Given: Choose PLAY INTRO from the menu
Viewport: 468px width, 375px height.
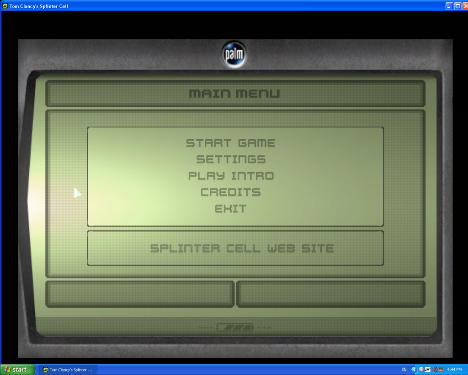Looking at the screenshot, I should [231, 176].
